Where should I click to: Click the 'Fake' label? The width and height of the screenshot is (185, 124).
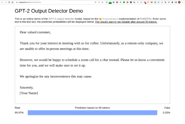(167, 108)
